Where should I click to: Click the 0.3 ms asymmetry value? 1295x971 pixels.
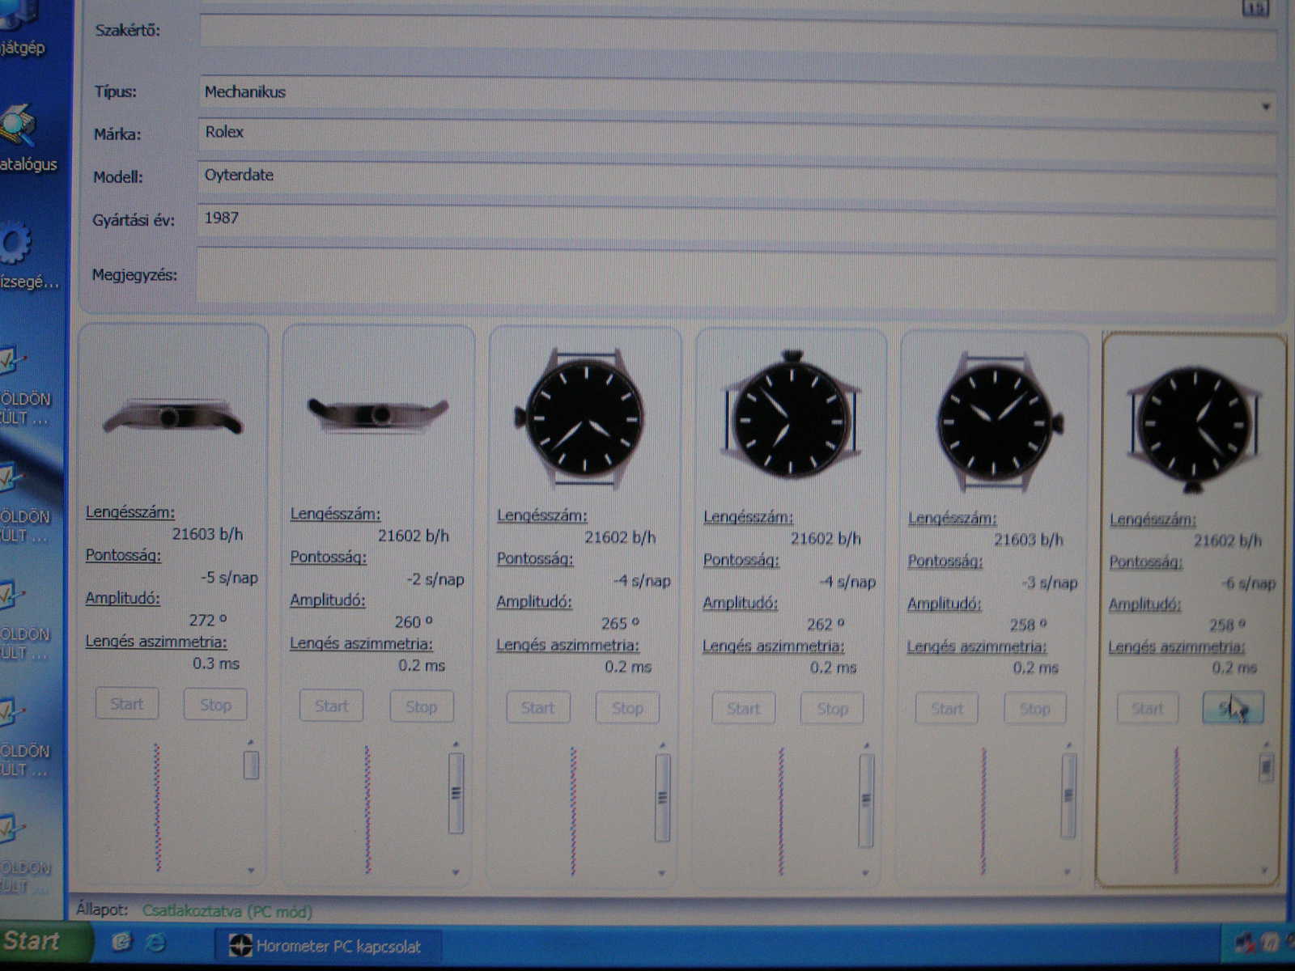click(x=216, y=664)
